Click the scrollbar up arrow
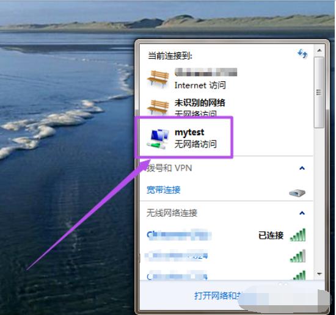Screen dimensions: 336x315 coord(320,51)
